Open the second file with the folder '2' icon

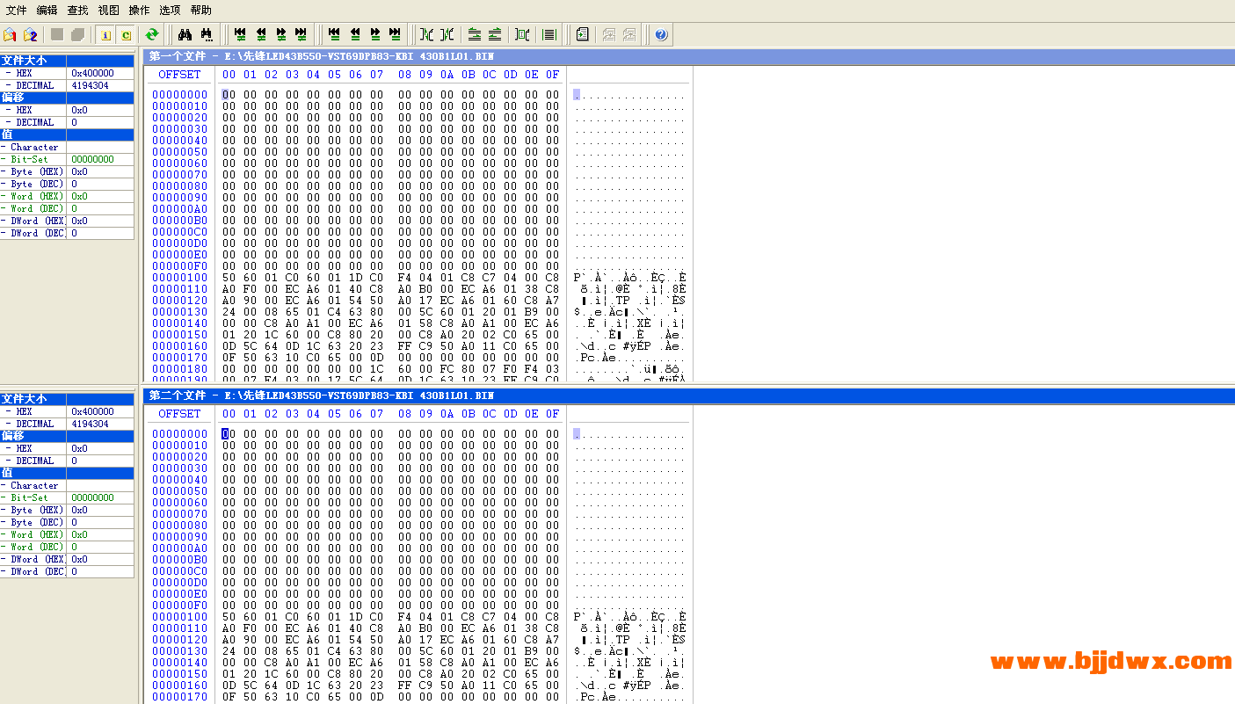[x=31, y=34]
